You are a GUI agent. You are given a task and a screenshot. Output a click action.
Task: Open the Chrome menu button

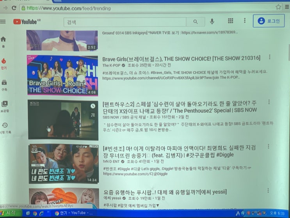click(x=287, y=7)
